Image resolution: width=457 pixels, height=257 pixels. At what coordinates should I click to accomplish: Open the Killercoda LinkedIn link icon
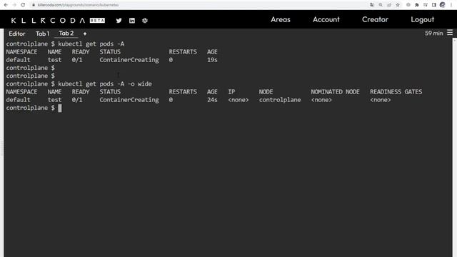tap(132, 21)
